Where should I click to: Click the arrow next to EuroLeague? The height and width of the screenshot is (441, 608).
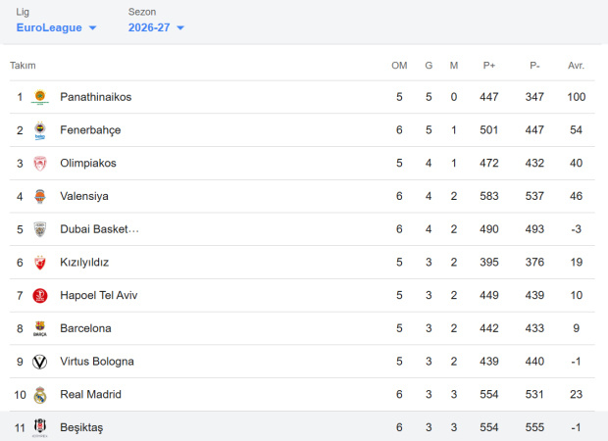(92, 27)
